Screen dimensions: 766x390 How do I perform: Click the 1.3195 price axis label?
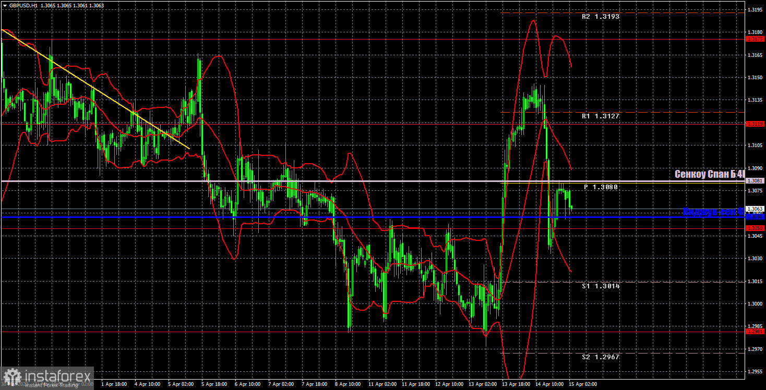(756, 10)
